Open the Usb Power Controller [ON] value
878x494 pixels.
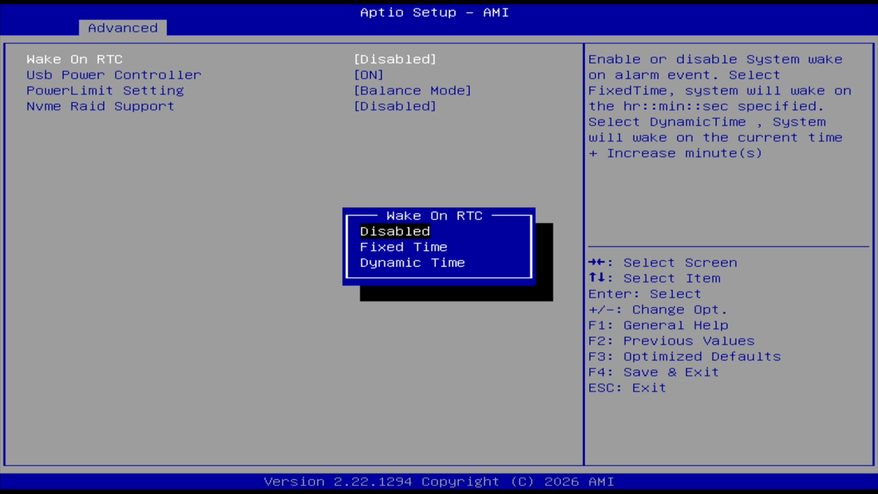369,75
